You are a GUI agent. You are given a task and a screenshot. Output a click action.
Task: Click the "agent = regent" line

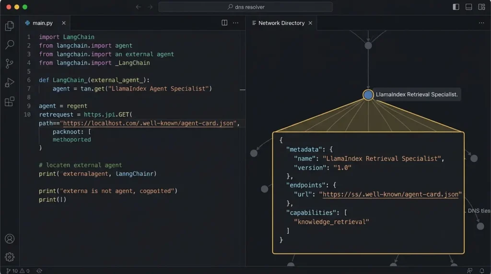[63, 106]
